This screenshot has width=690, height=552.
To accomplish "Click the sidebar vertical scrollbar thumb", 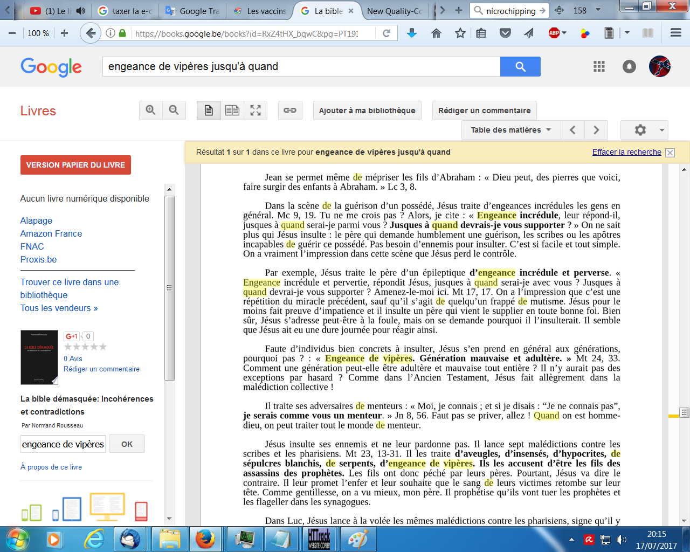I will [169, 288].
